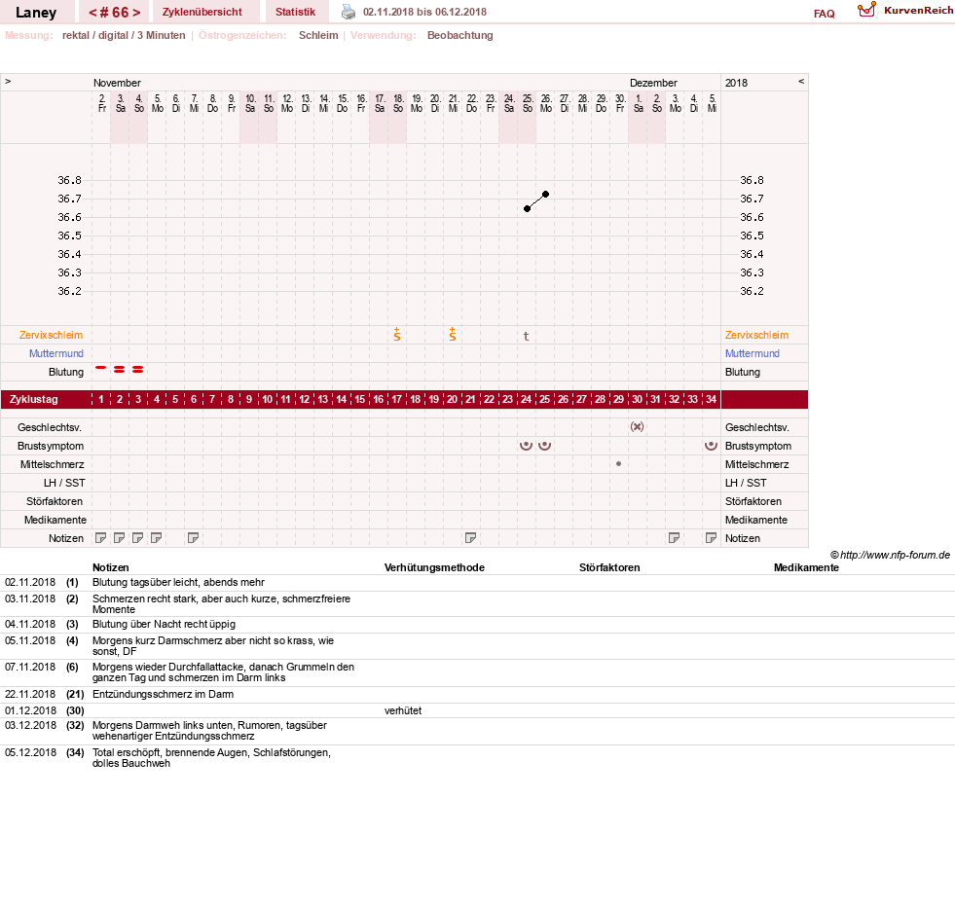The width and height of the screenshot is (955, 907).
Task: Visit the nfp-forum.de link
Action: [895, 555]
